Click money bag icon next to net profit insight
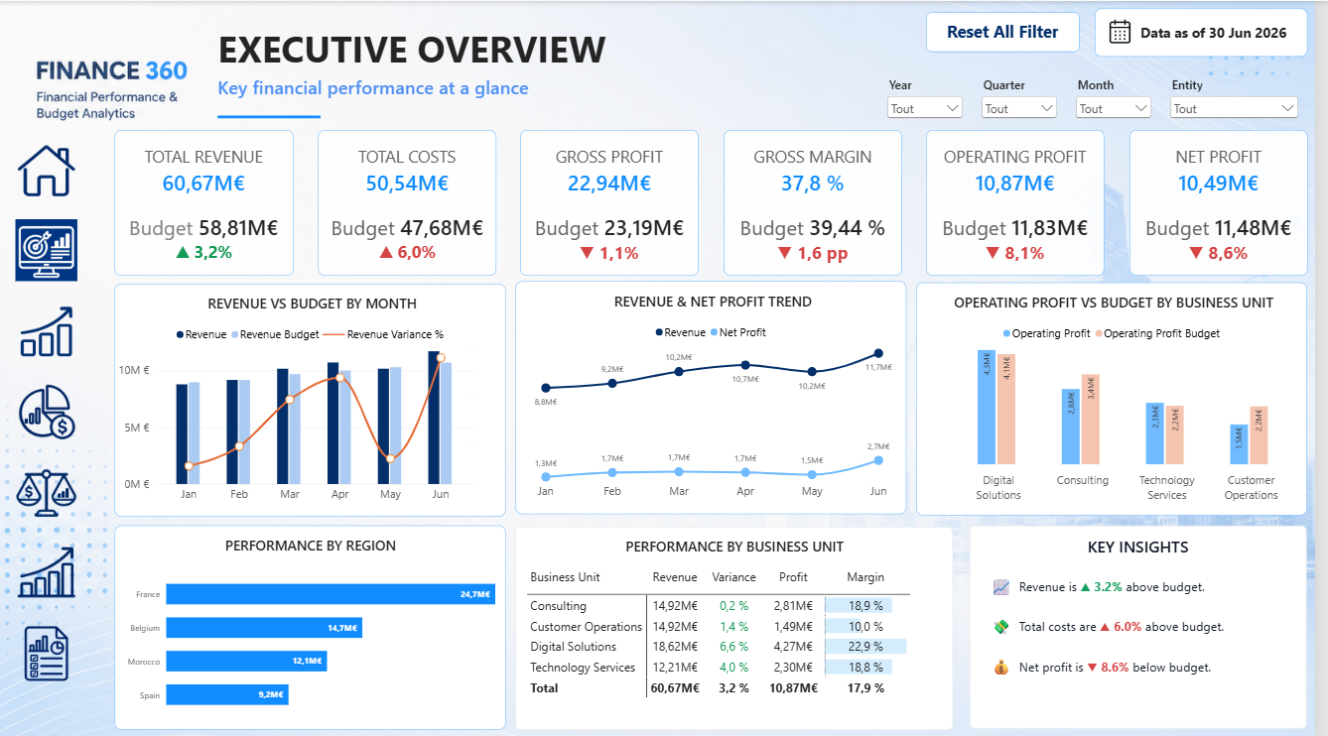1328x736 pixels. (1000, 668)
